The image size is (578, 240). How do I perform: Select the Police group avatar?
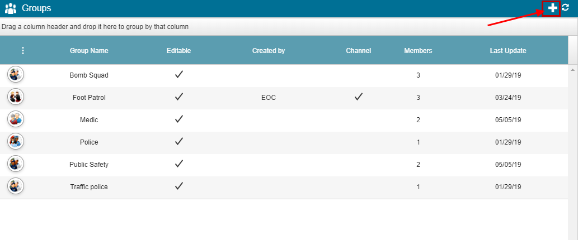[16, 142]
